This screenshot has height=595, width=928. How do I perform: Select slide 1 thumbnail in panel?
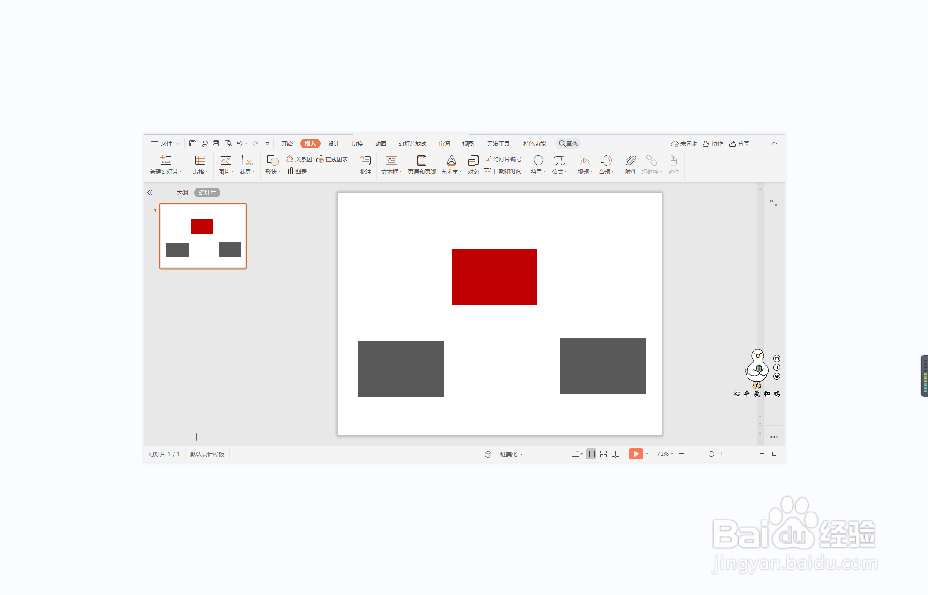click(203, 236)
